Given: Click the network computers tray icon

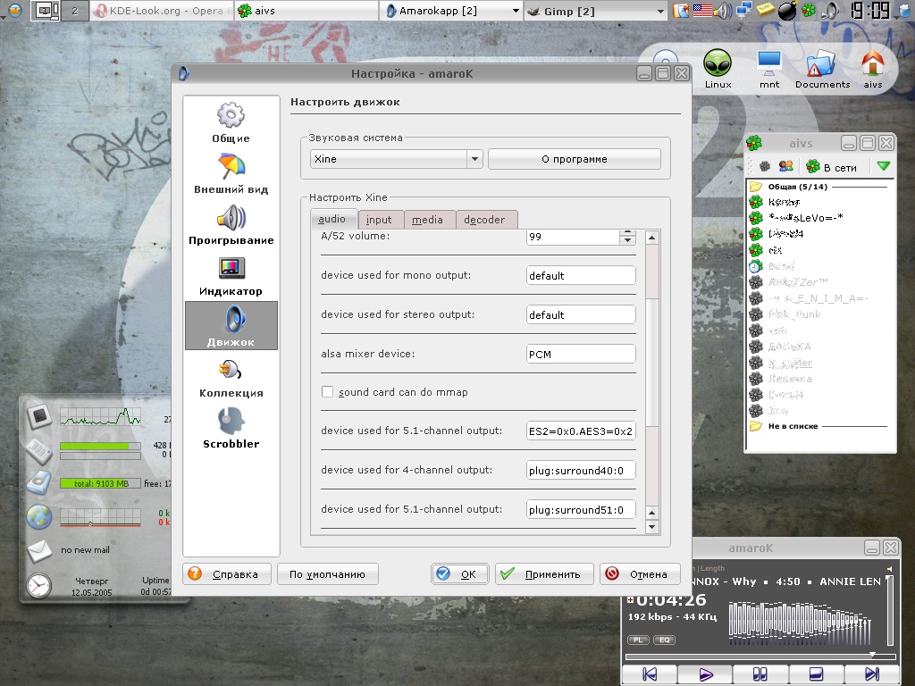Looking at the screenshot, I should coord(744,11).
